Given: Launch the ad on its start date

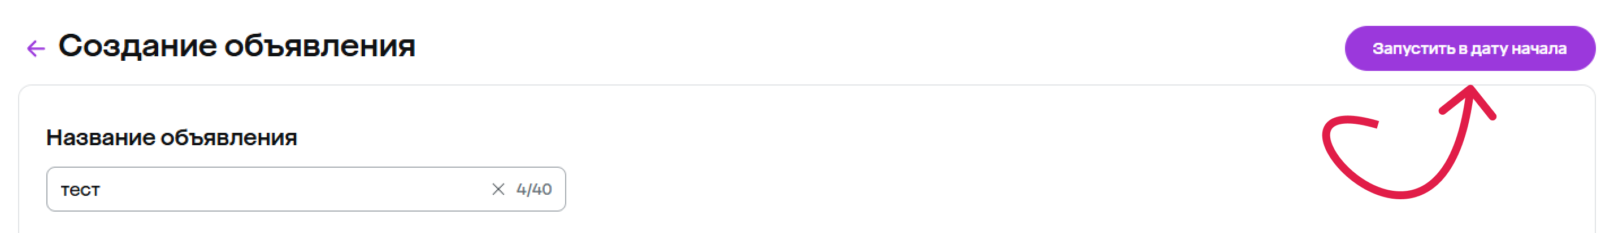Looking at the screenshot, I should click(1469, 48).
